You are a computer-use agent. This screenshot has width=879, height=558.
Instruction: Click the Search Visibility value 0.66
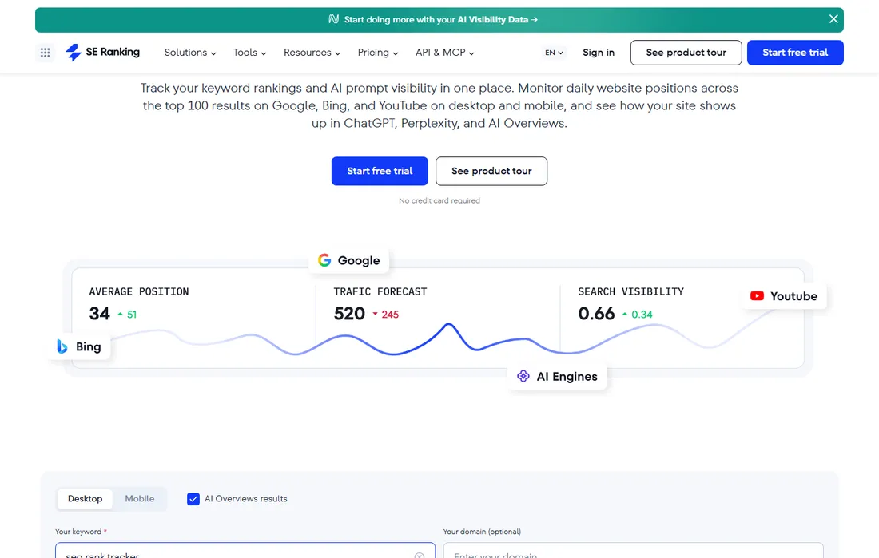pos(596,313)
